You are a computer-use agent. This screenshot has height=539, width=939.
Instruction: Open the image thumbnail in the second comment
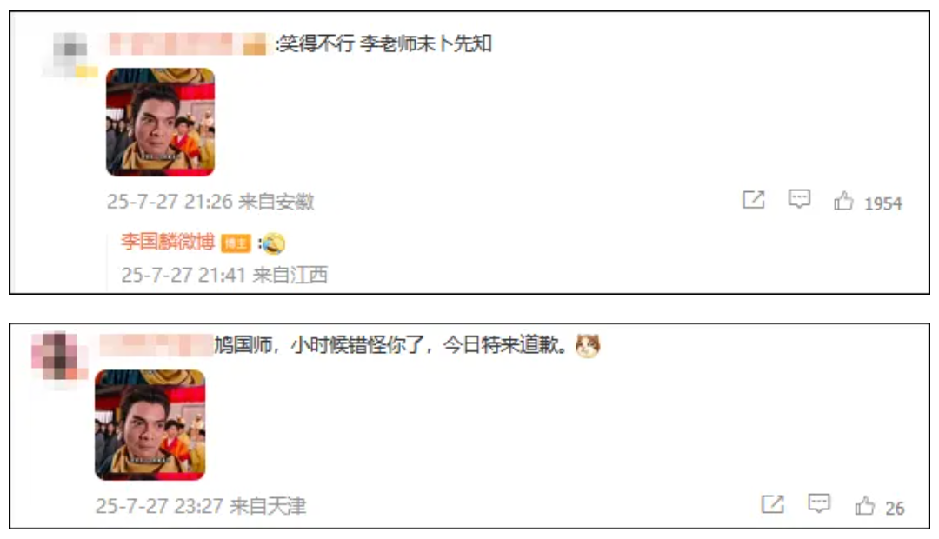tap(150, 425)
